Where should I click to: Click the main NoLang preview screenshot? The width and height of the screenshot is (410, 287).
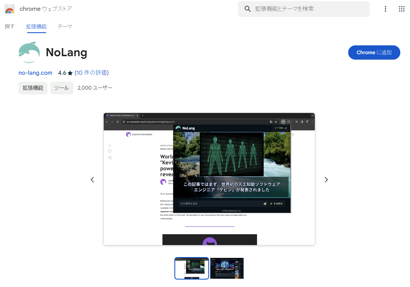[x=209, y=179]
